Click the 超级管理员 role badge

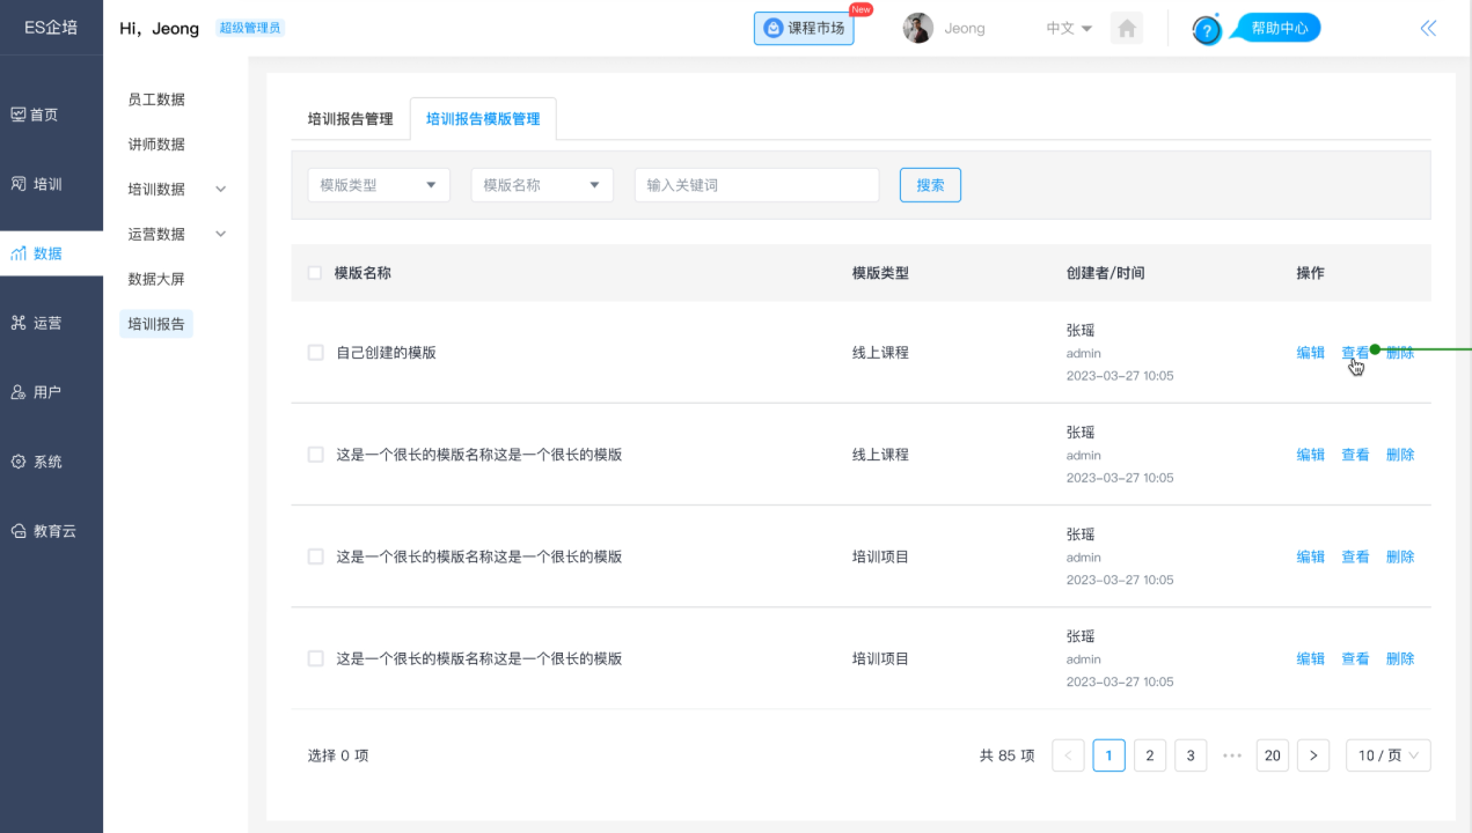point(250,28)
